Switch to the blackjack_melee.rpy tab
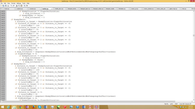Screen dimensions: 195x109 [x=97, y=9]
